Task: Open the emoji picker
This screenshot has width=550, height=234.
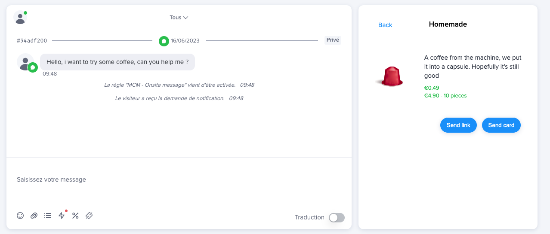Action: [20, 216]
